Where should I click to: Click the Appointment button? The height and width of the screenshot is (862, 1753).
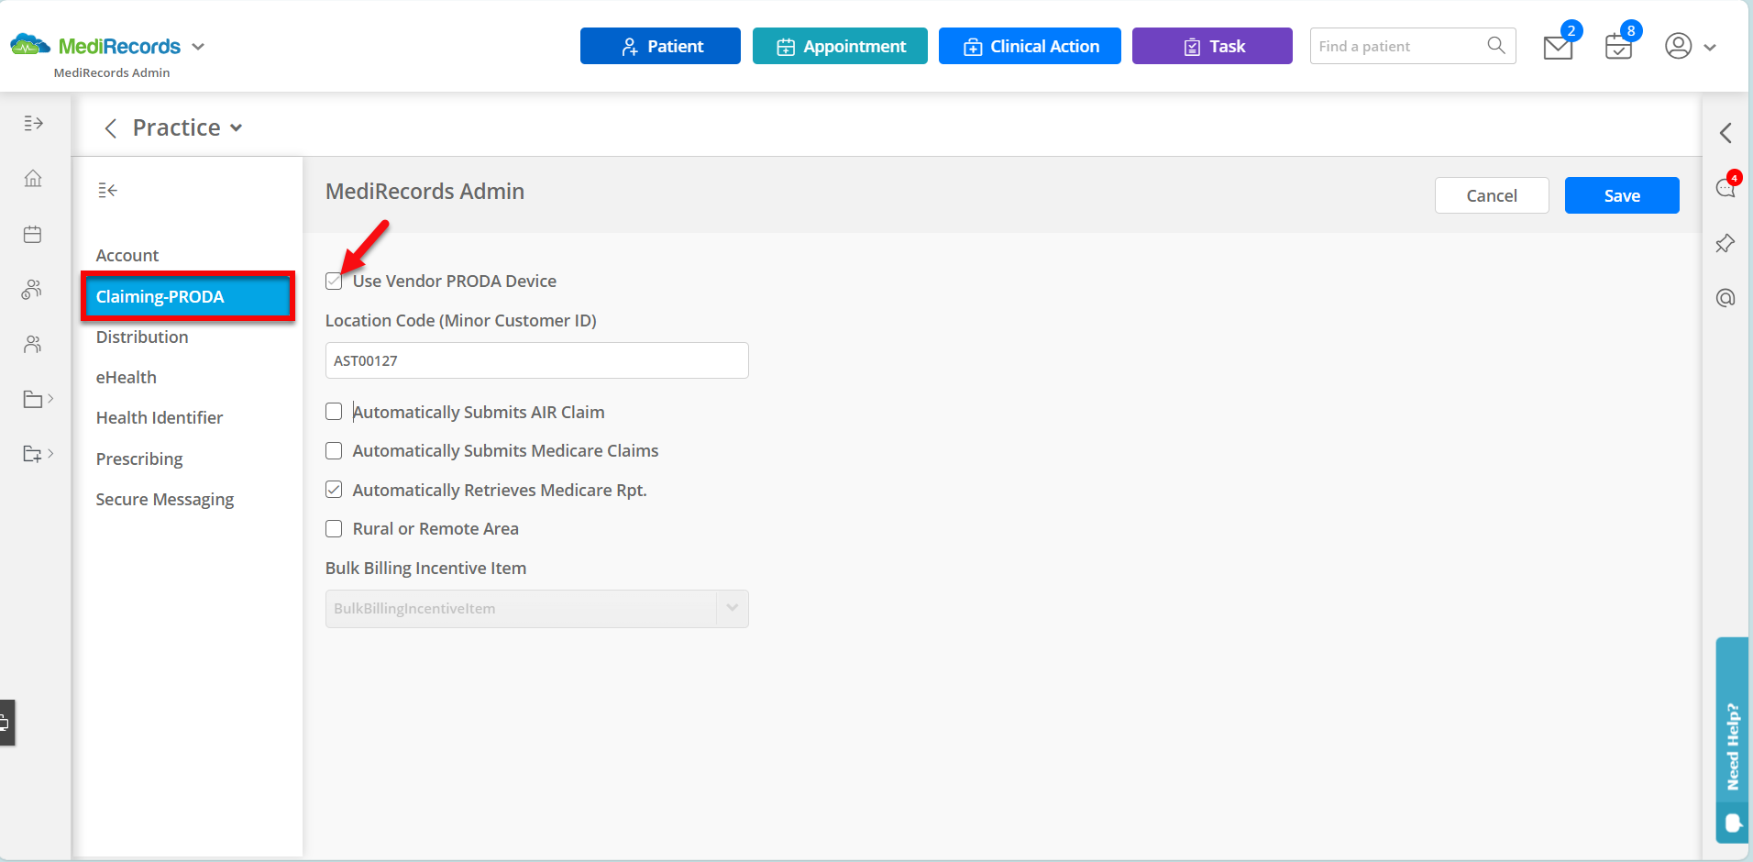(x=840, y=46)
